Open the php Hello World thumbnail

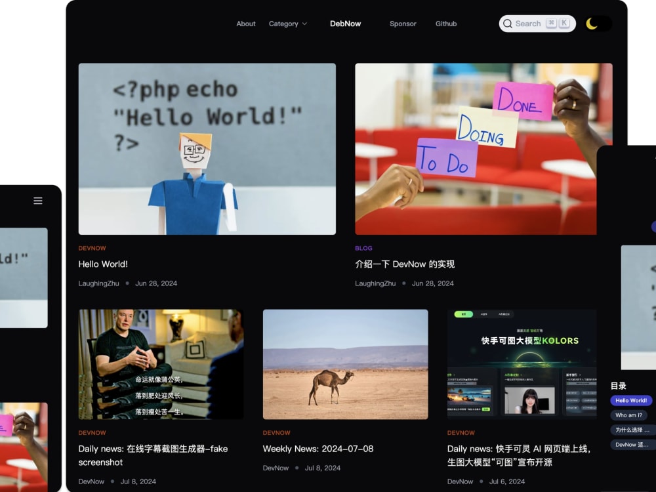(x=207, y=149)
